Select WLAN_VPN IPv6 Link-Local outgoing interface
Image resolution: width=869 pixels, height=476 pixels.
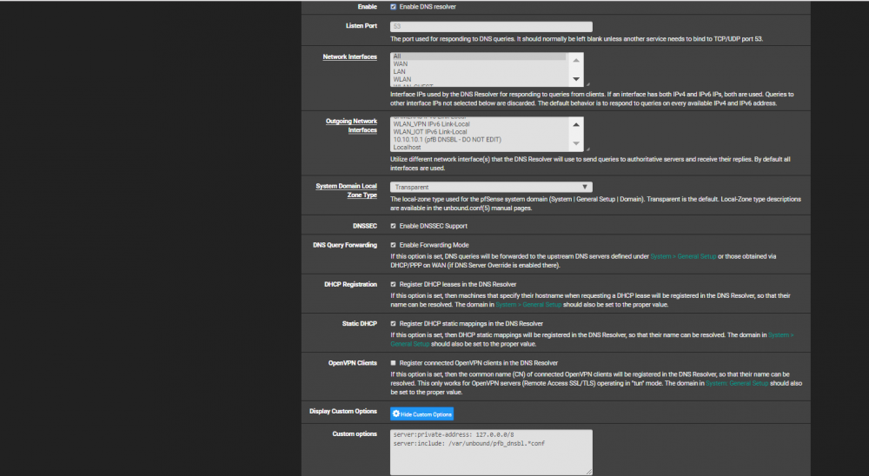point(480,124)
